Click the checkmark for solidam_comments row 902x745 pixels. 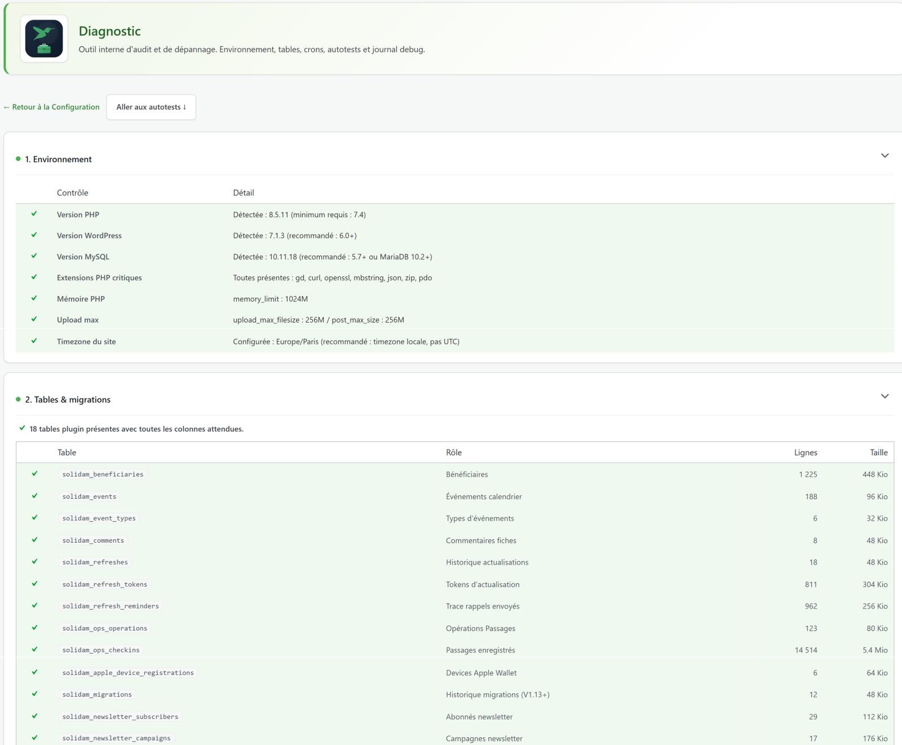[x=35, y=540]
